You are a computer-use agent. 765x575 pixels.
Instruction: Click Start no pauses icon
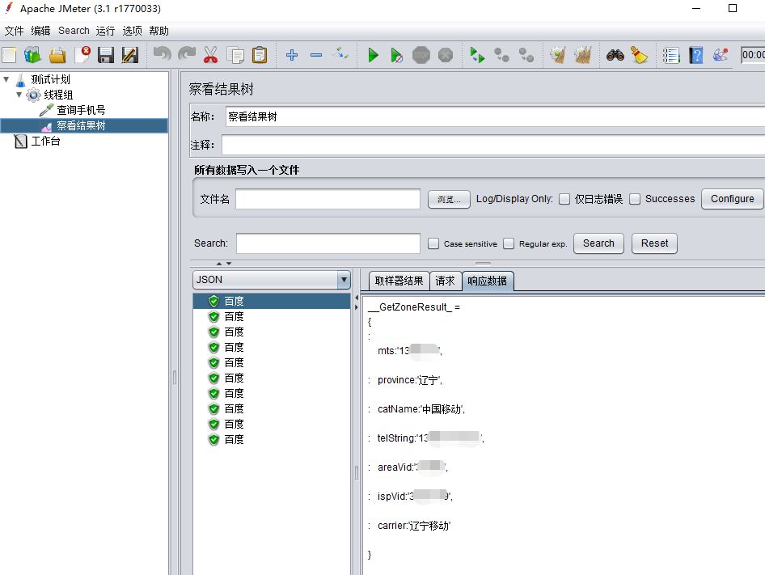coord(397,55)
